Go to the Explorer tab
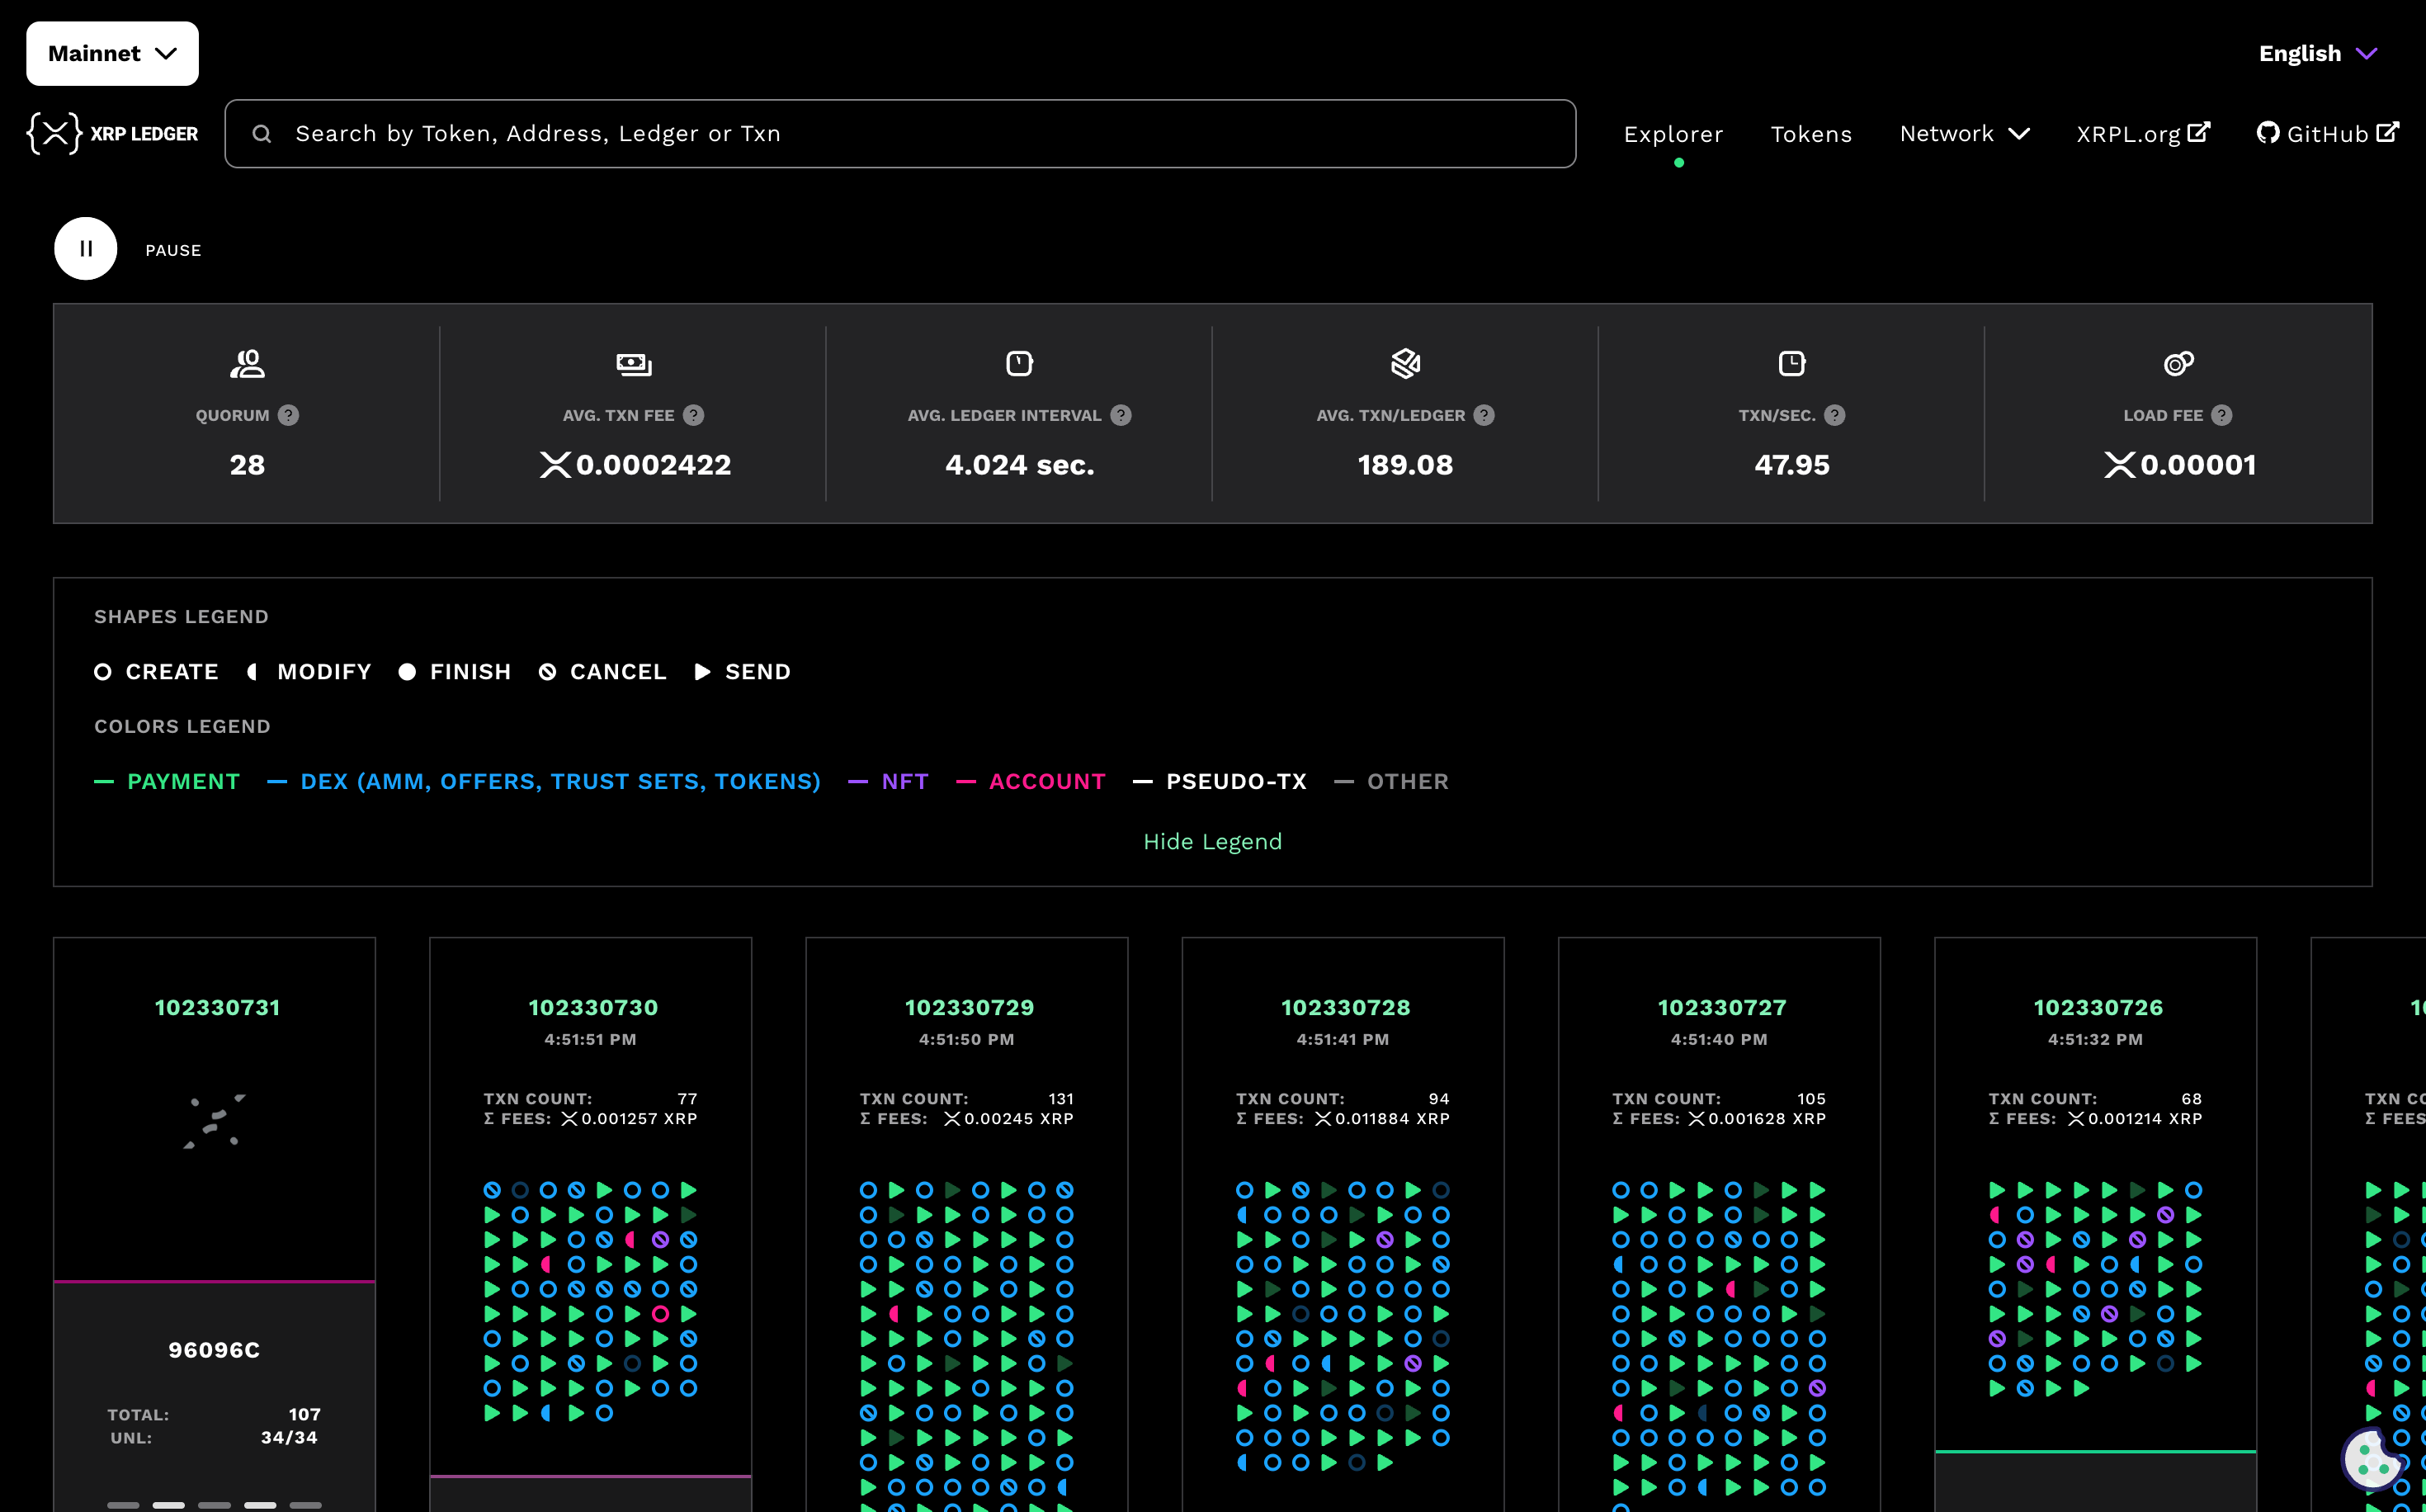 [x=1673, y=134]
